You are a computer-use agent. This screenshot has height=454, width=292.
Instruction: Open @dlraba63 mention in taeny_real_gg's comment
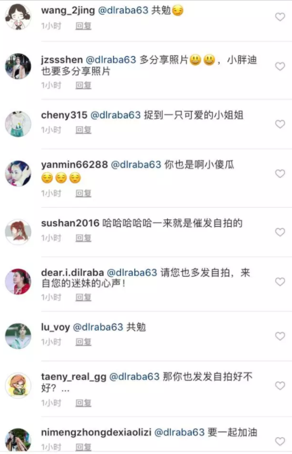[x=135, y=377]
